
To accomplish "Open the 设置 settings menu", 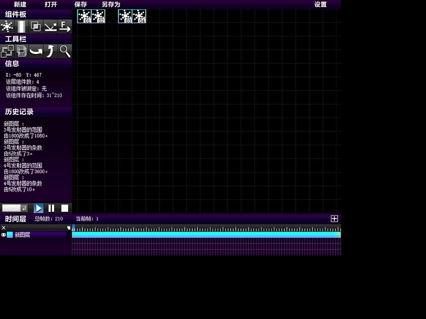I will (320, 5).
